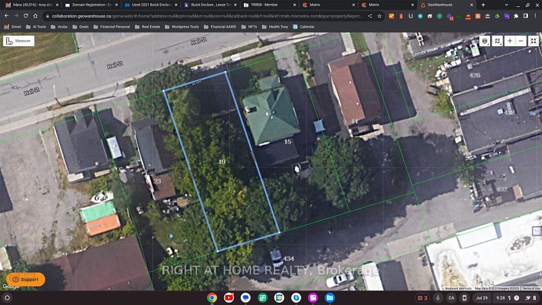
Task: Switch to the first Matrix tab
Action: (x=329, y=5)
